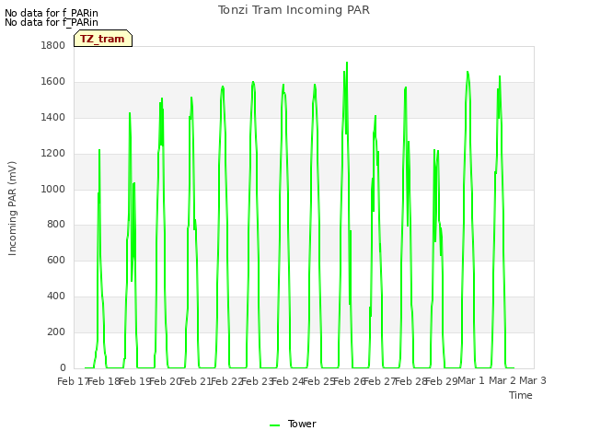This screenshot has width=589, height=442.
Task: Click the first 'No data for f_PARin' message
Action: click(52, 13)
